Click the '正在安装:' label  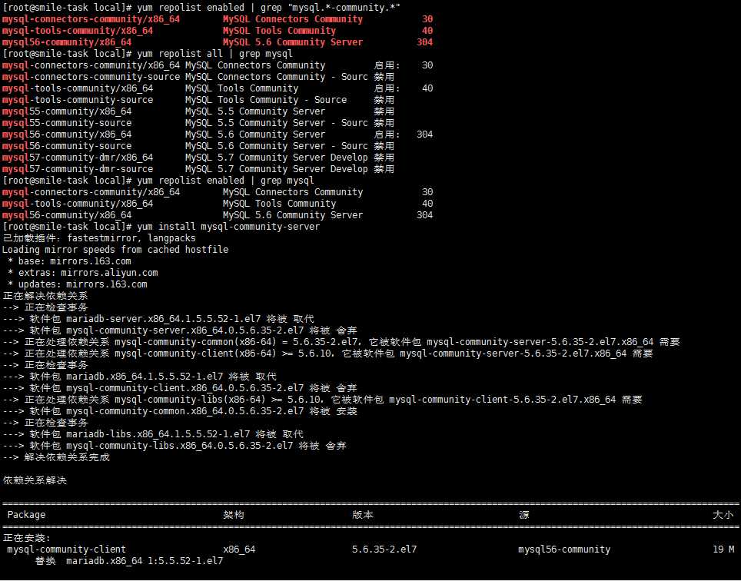coord(26,538)
